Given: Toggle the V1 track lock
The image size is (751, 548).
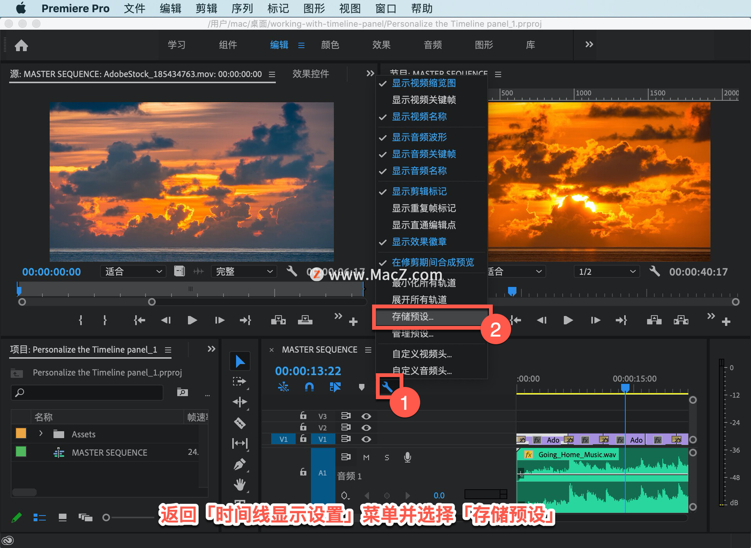Looking at the screenshot, I should pos(303,439).
